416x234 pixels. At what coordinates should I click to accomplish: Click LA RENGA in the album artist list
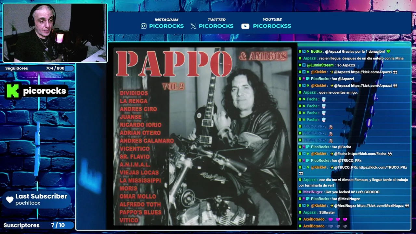point(134,101)
